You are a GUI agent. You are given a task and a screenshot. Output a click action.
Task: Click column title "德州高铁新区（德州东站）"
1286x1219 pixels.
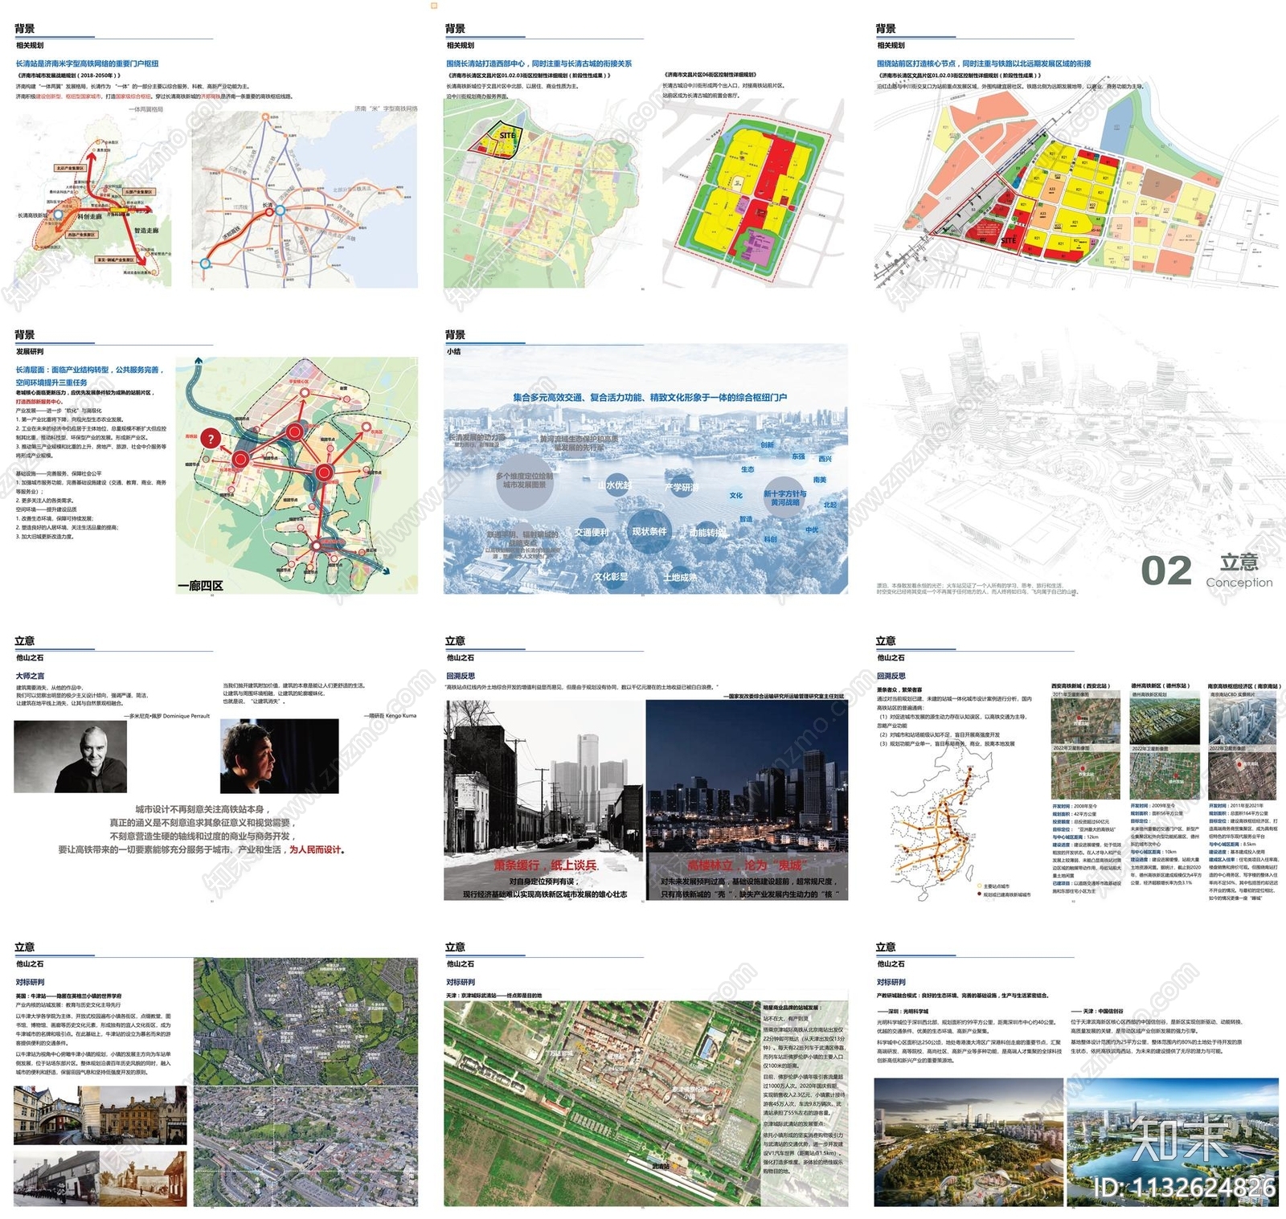(x=1160, y=686)
